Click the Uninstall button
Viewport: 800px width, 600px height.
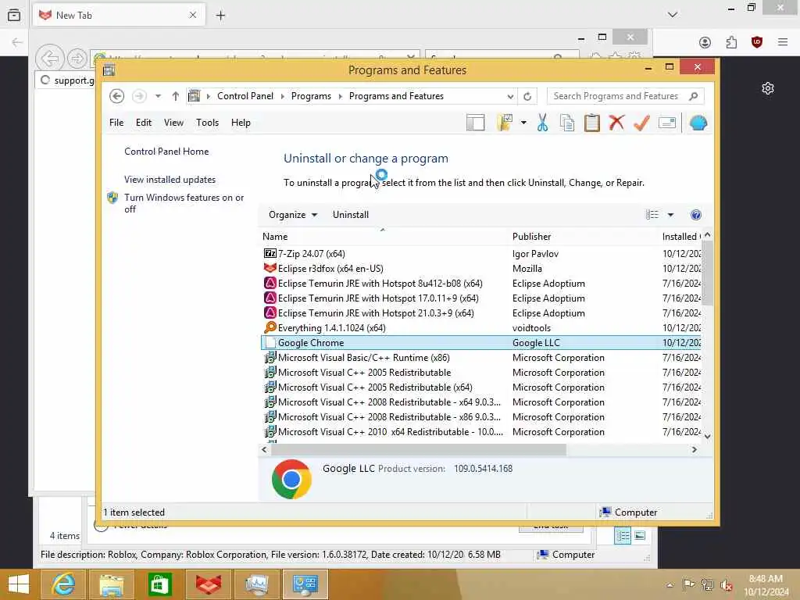[351, 215]
